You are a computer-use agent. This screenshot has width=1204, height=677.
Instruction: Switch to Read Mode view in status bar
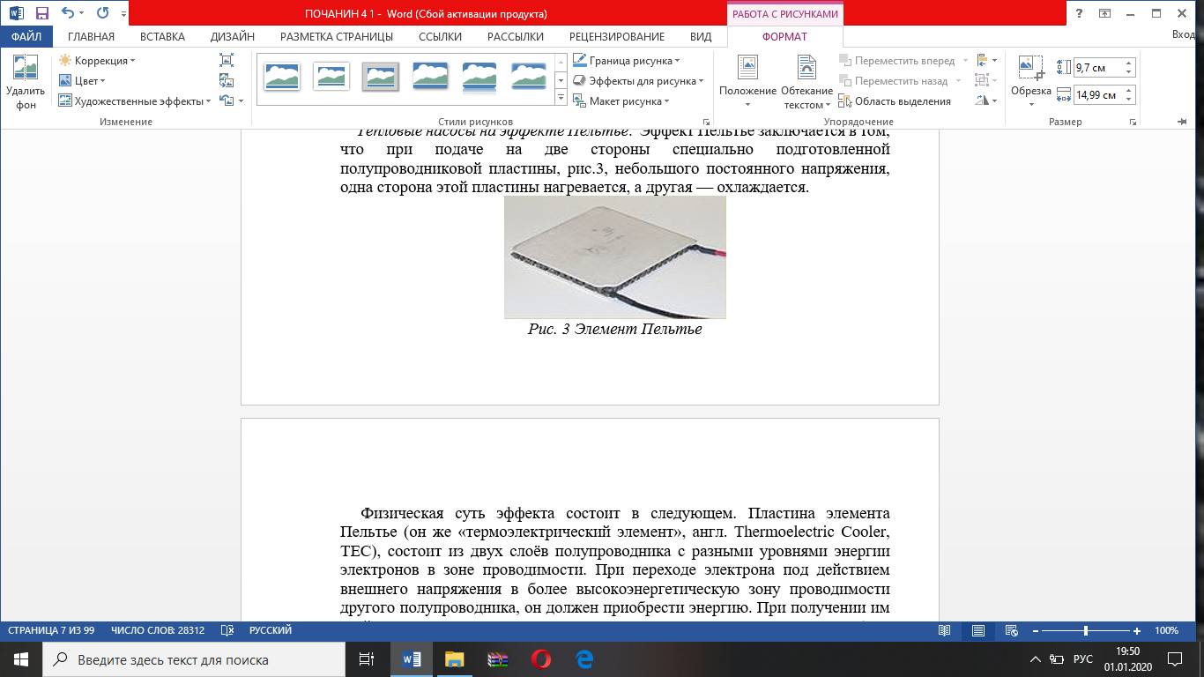coord(944,631)
